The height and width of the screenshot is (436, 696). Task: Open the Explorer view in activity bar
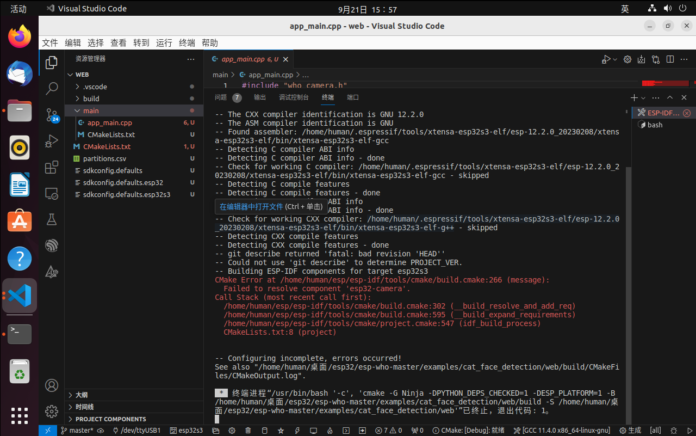[52, 63]
